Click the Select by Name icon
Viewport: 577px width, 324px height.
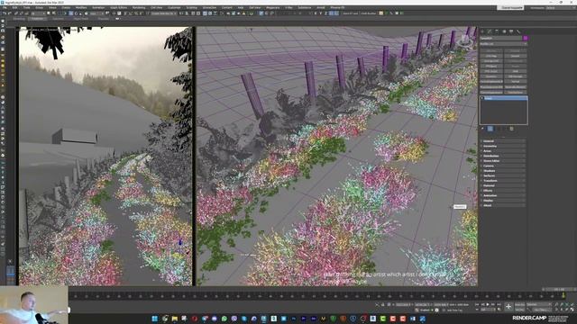coord(54,13)
